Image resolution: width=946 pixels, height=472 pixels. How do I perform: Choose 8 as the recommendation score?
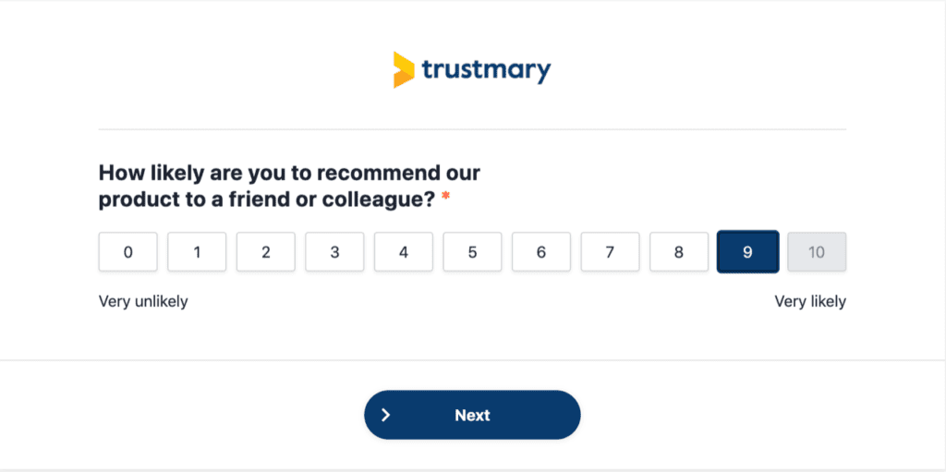point(679,251)
